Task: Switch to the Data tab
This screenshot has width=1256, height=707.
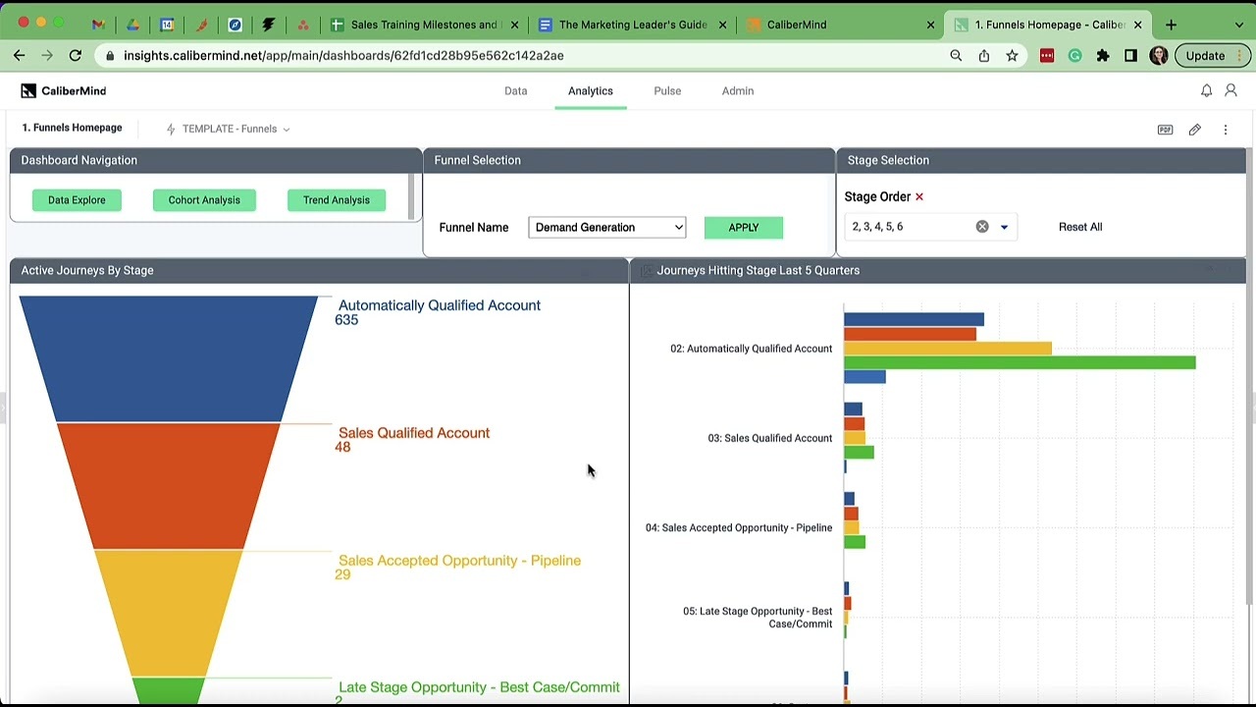Action: coord(515,90)
